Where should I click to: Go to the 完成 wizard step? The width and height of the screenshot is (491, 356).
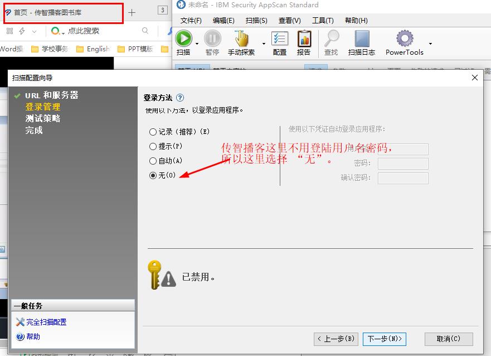pos(34,130)
